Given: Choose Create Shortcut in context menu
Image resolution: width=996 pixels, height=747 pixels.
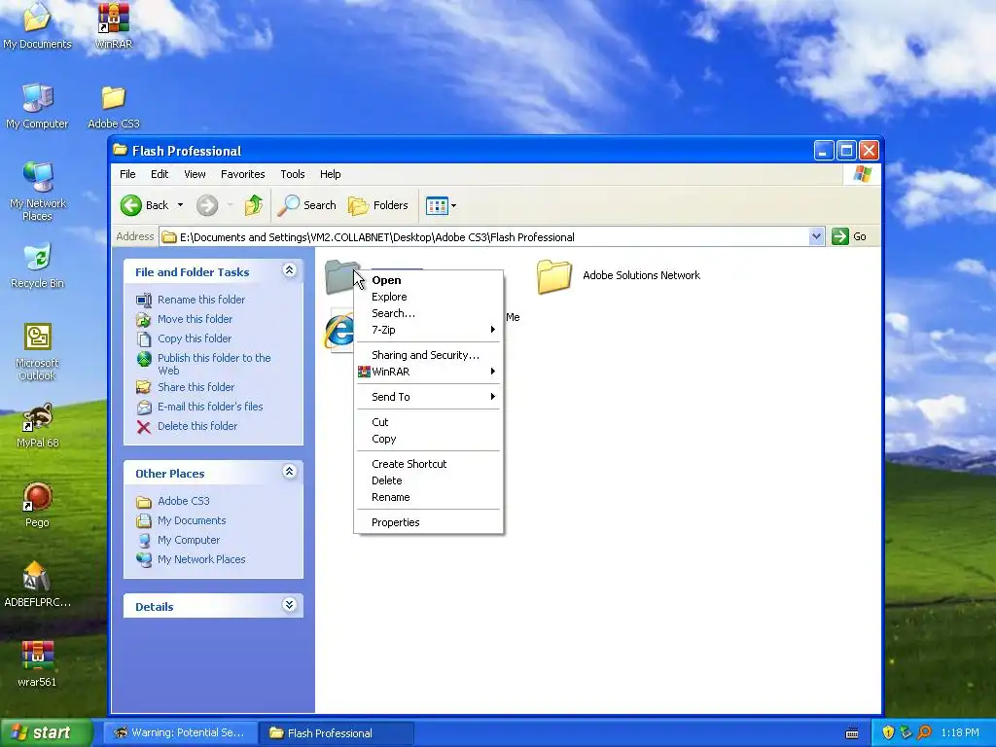Looking at the screenshot, I should (x=429, y=464).
